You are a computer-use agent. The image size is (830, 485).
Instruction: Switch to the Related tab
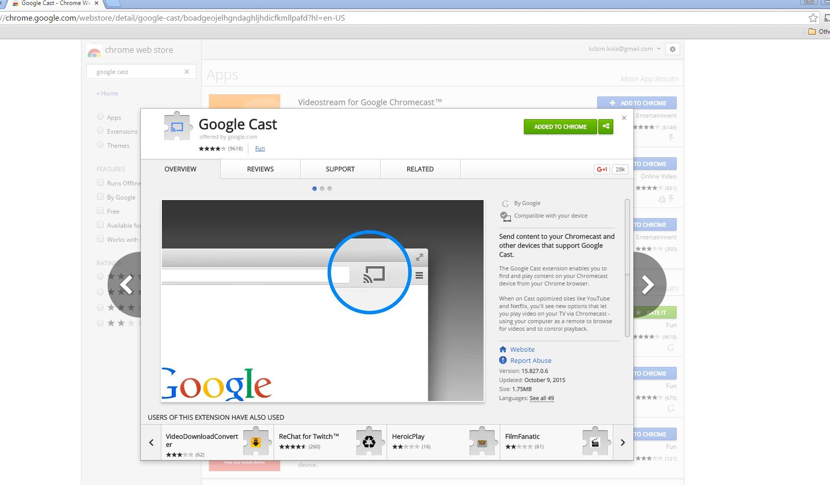point(420,169)
